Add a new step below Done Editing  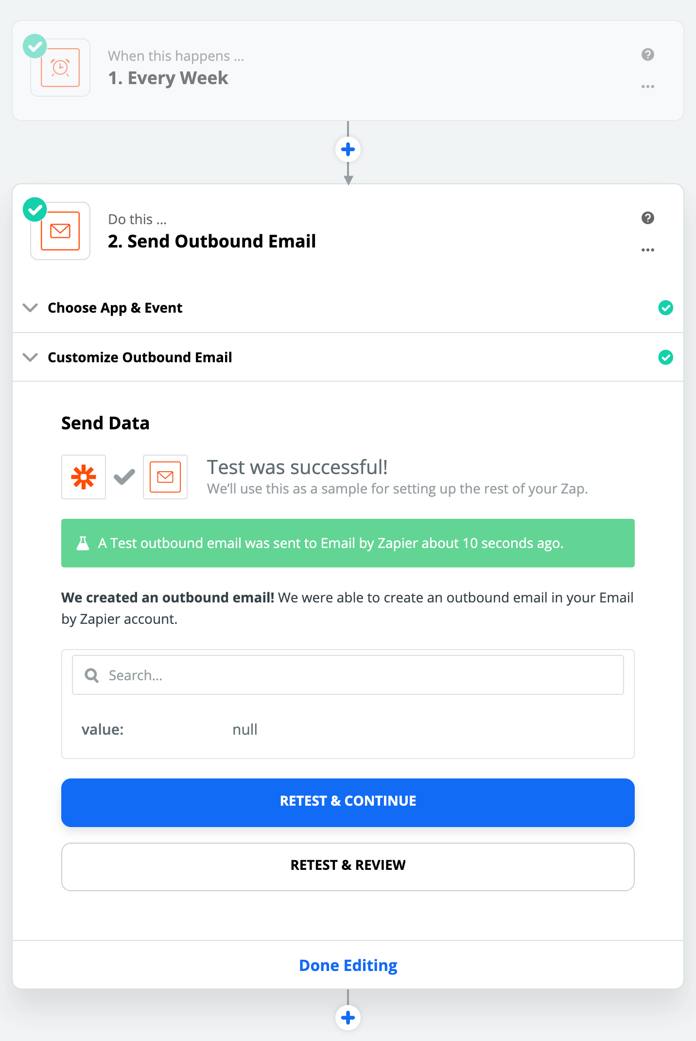point(348,1017)
